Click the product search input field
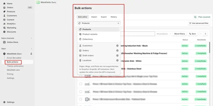This screenshot has height=106, width=213. click(138, 34)
